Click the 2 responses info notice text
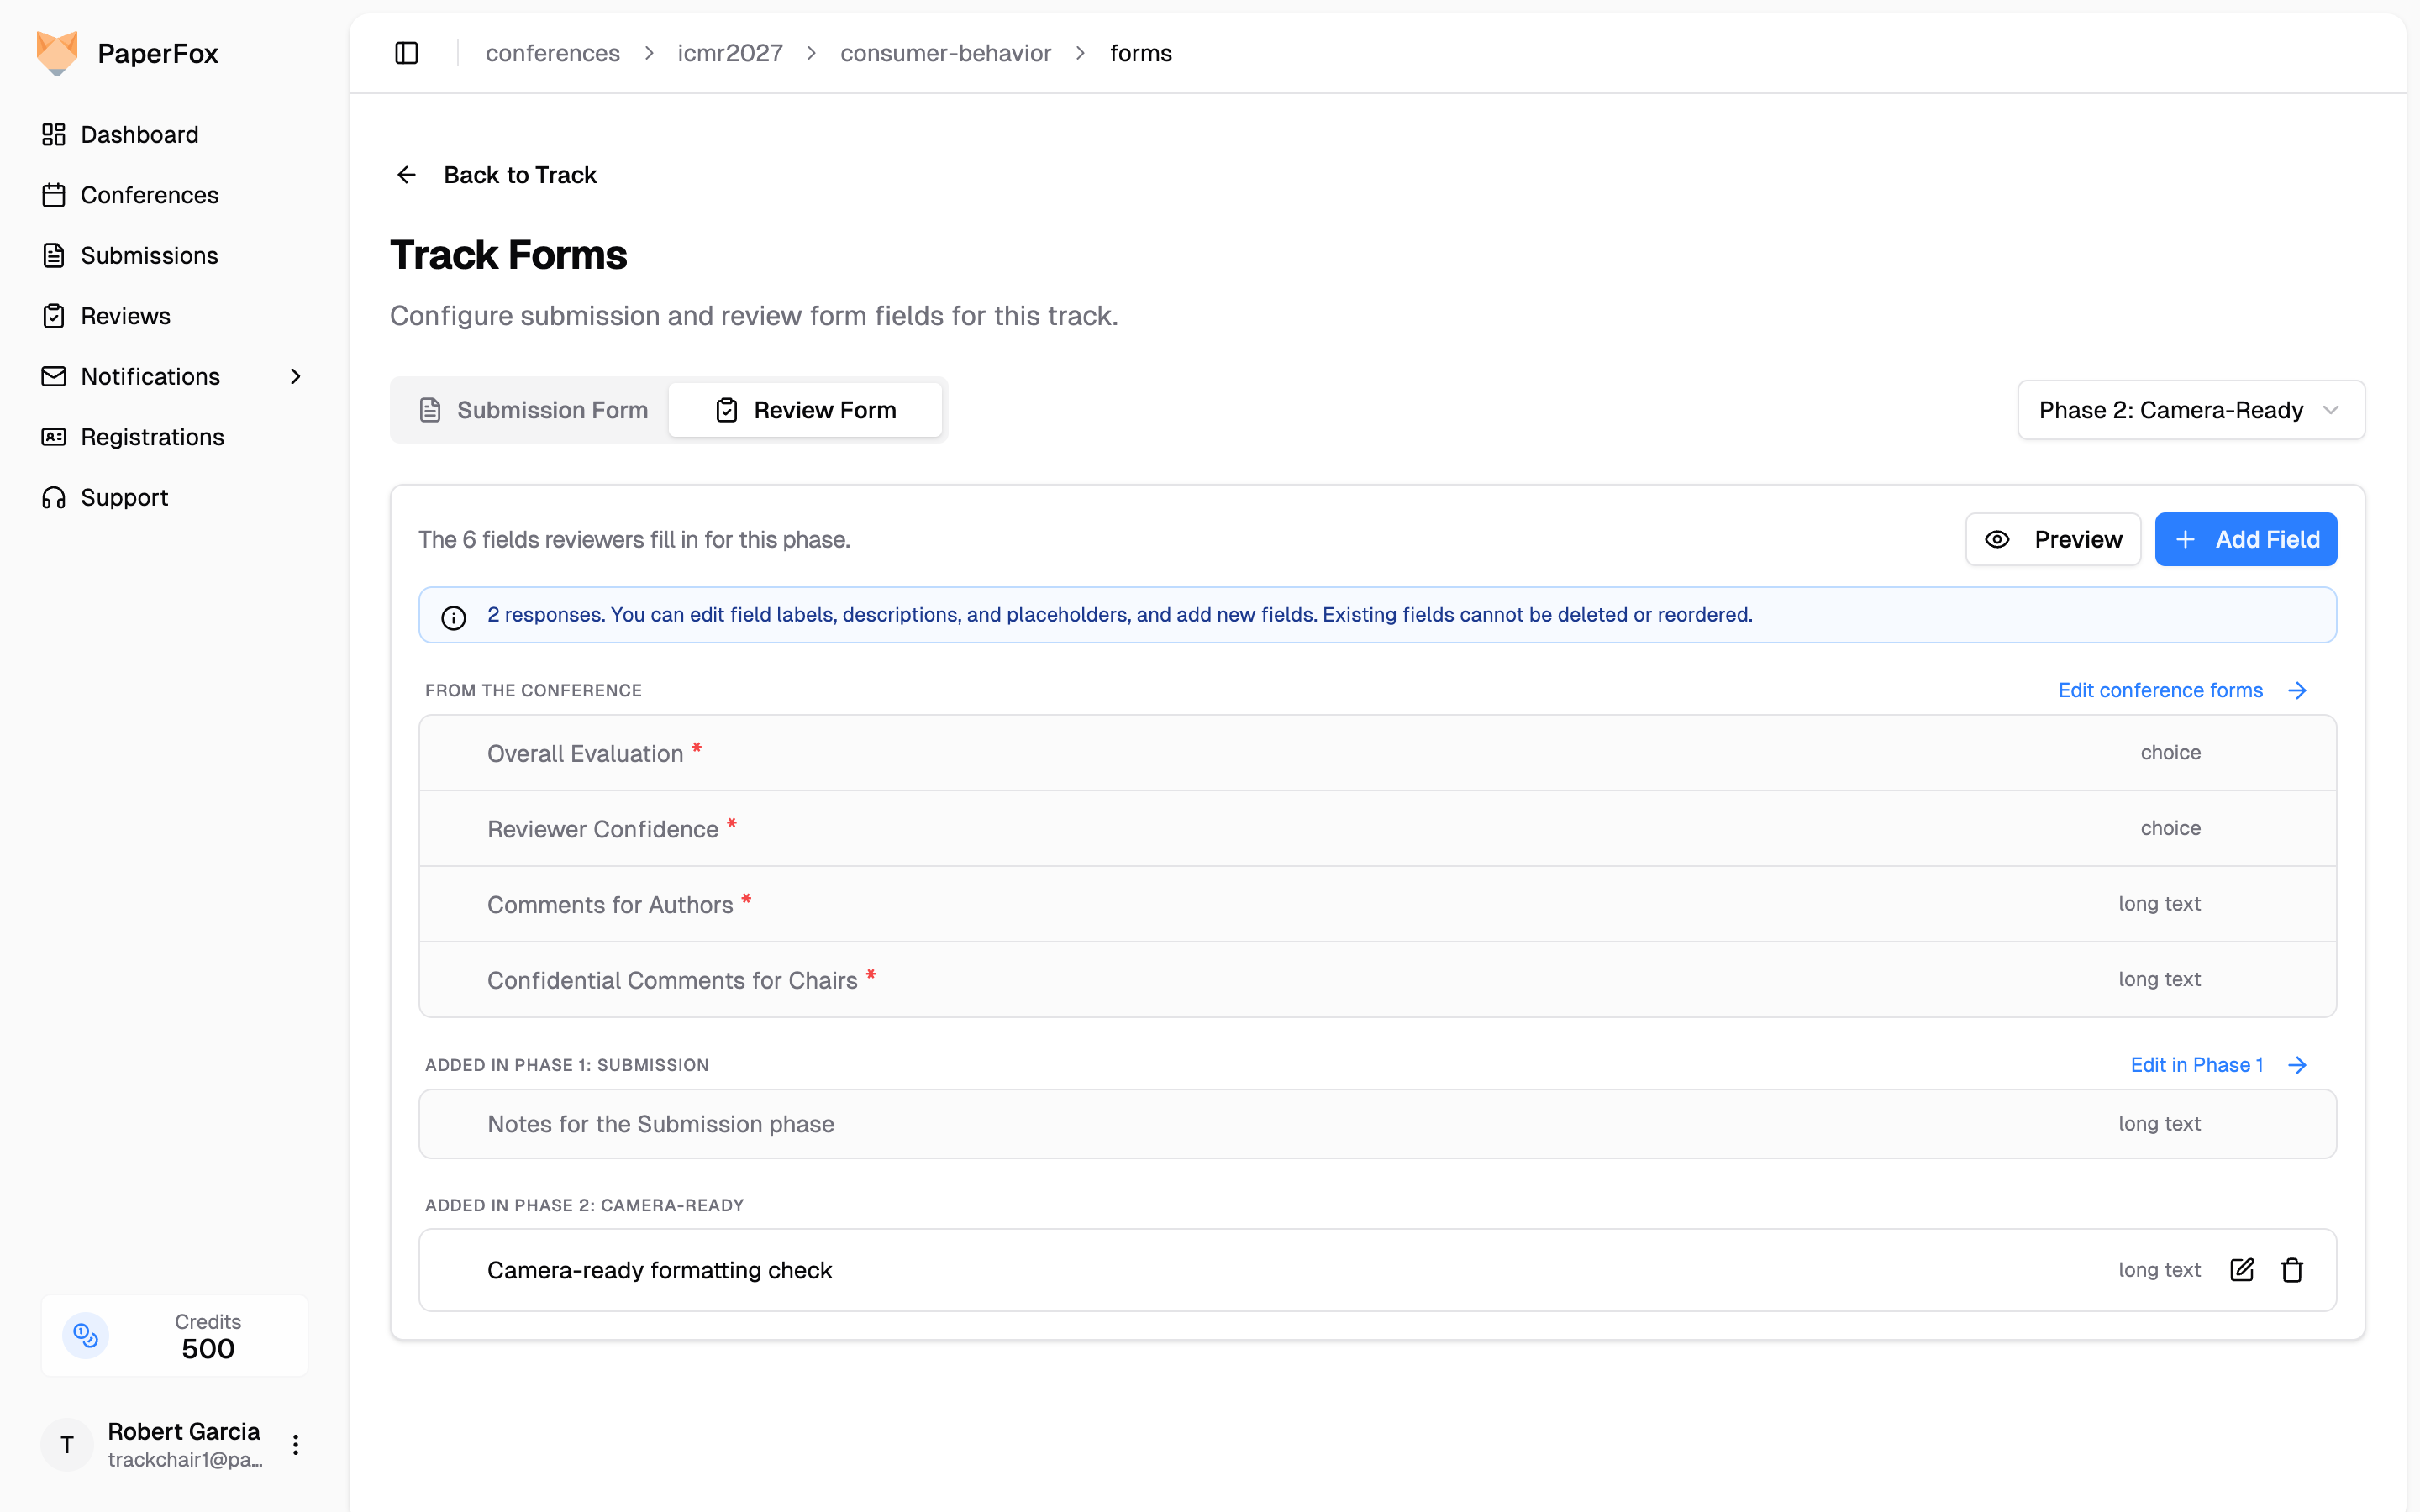Image resolution: width=2420 pixels, height=1512 pixels. pyautogui.click(x=1120, y=614)
